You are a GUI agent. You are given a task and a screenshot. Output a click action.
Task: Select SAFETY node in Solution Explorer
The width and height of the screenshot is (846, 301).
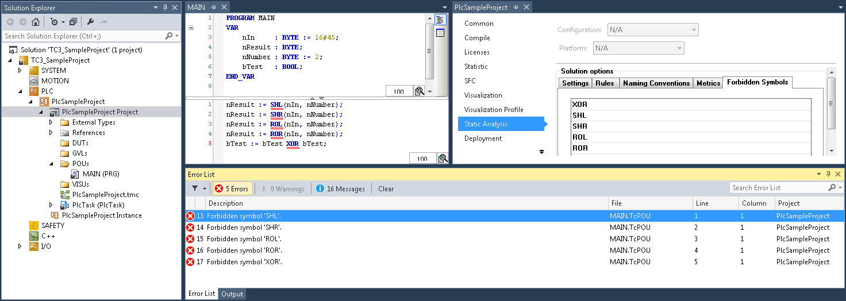click(53, 226)
